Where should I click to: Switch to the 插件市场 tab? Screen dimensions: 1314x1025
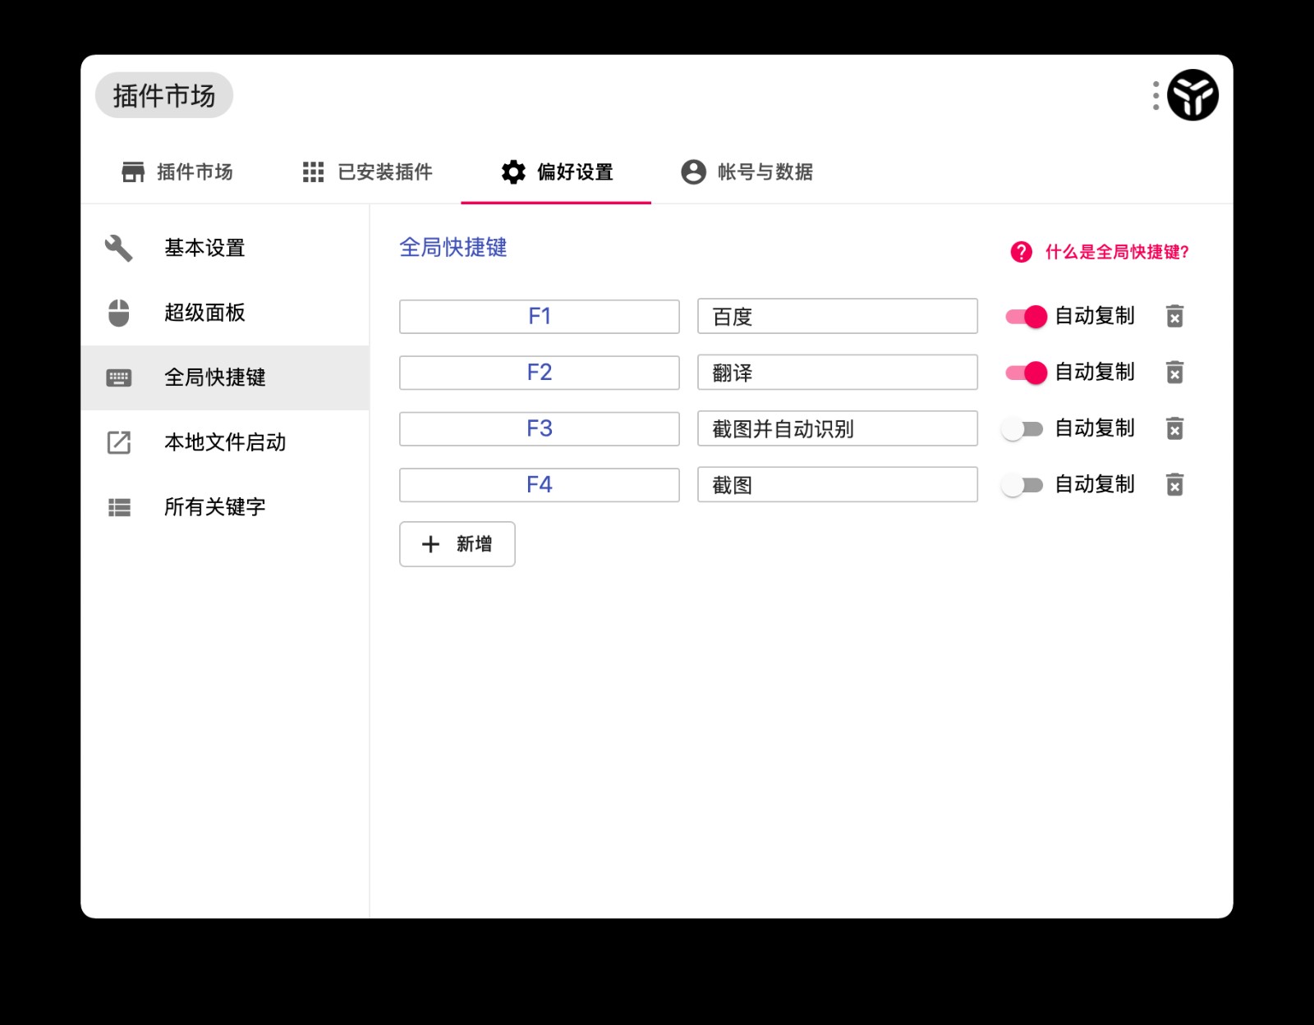point(177,172)
